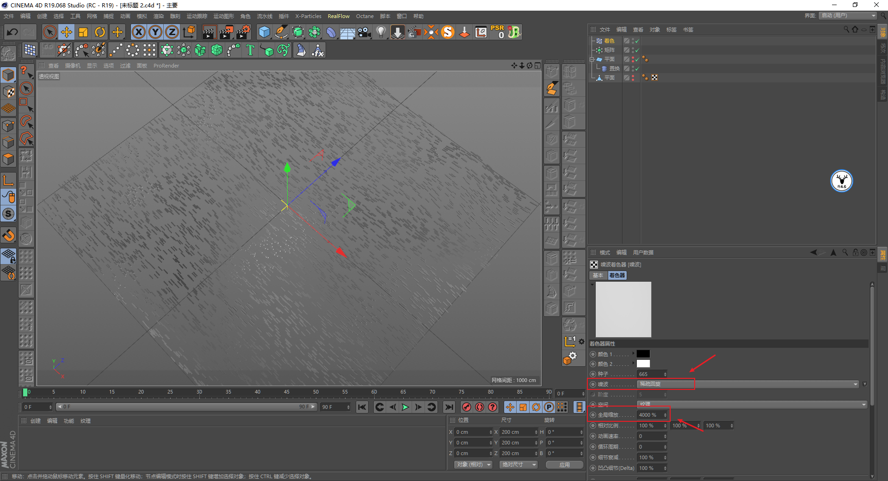Open the 界面 layout dropdown 启动 (用户)
The width and height of the screenshot is (888, 481).
click(x=848, y=15)
